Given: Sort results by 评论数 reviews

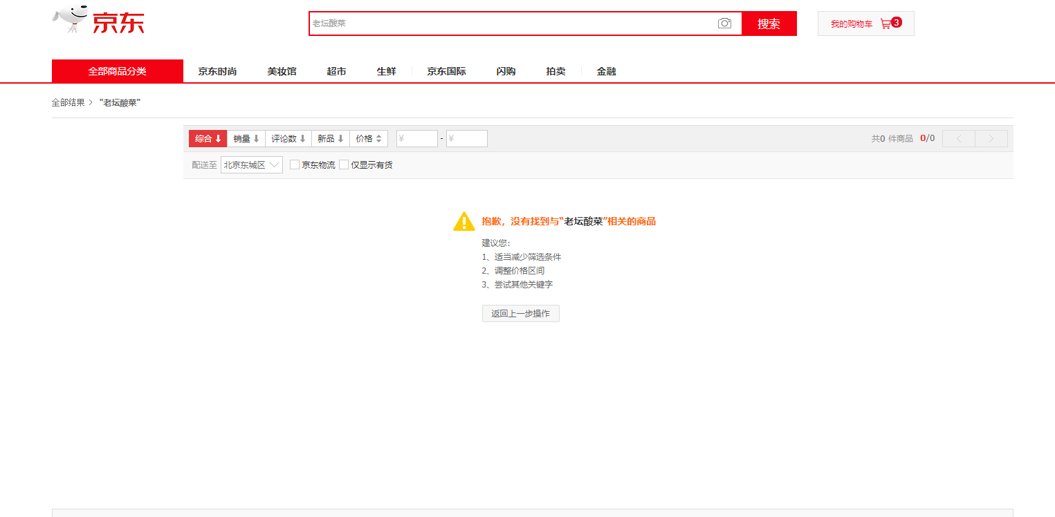Looking at the screenshot, I should (288, 139).
